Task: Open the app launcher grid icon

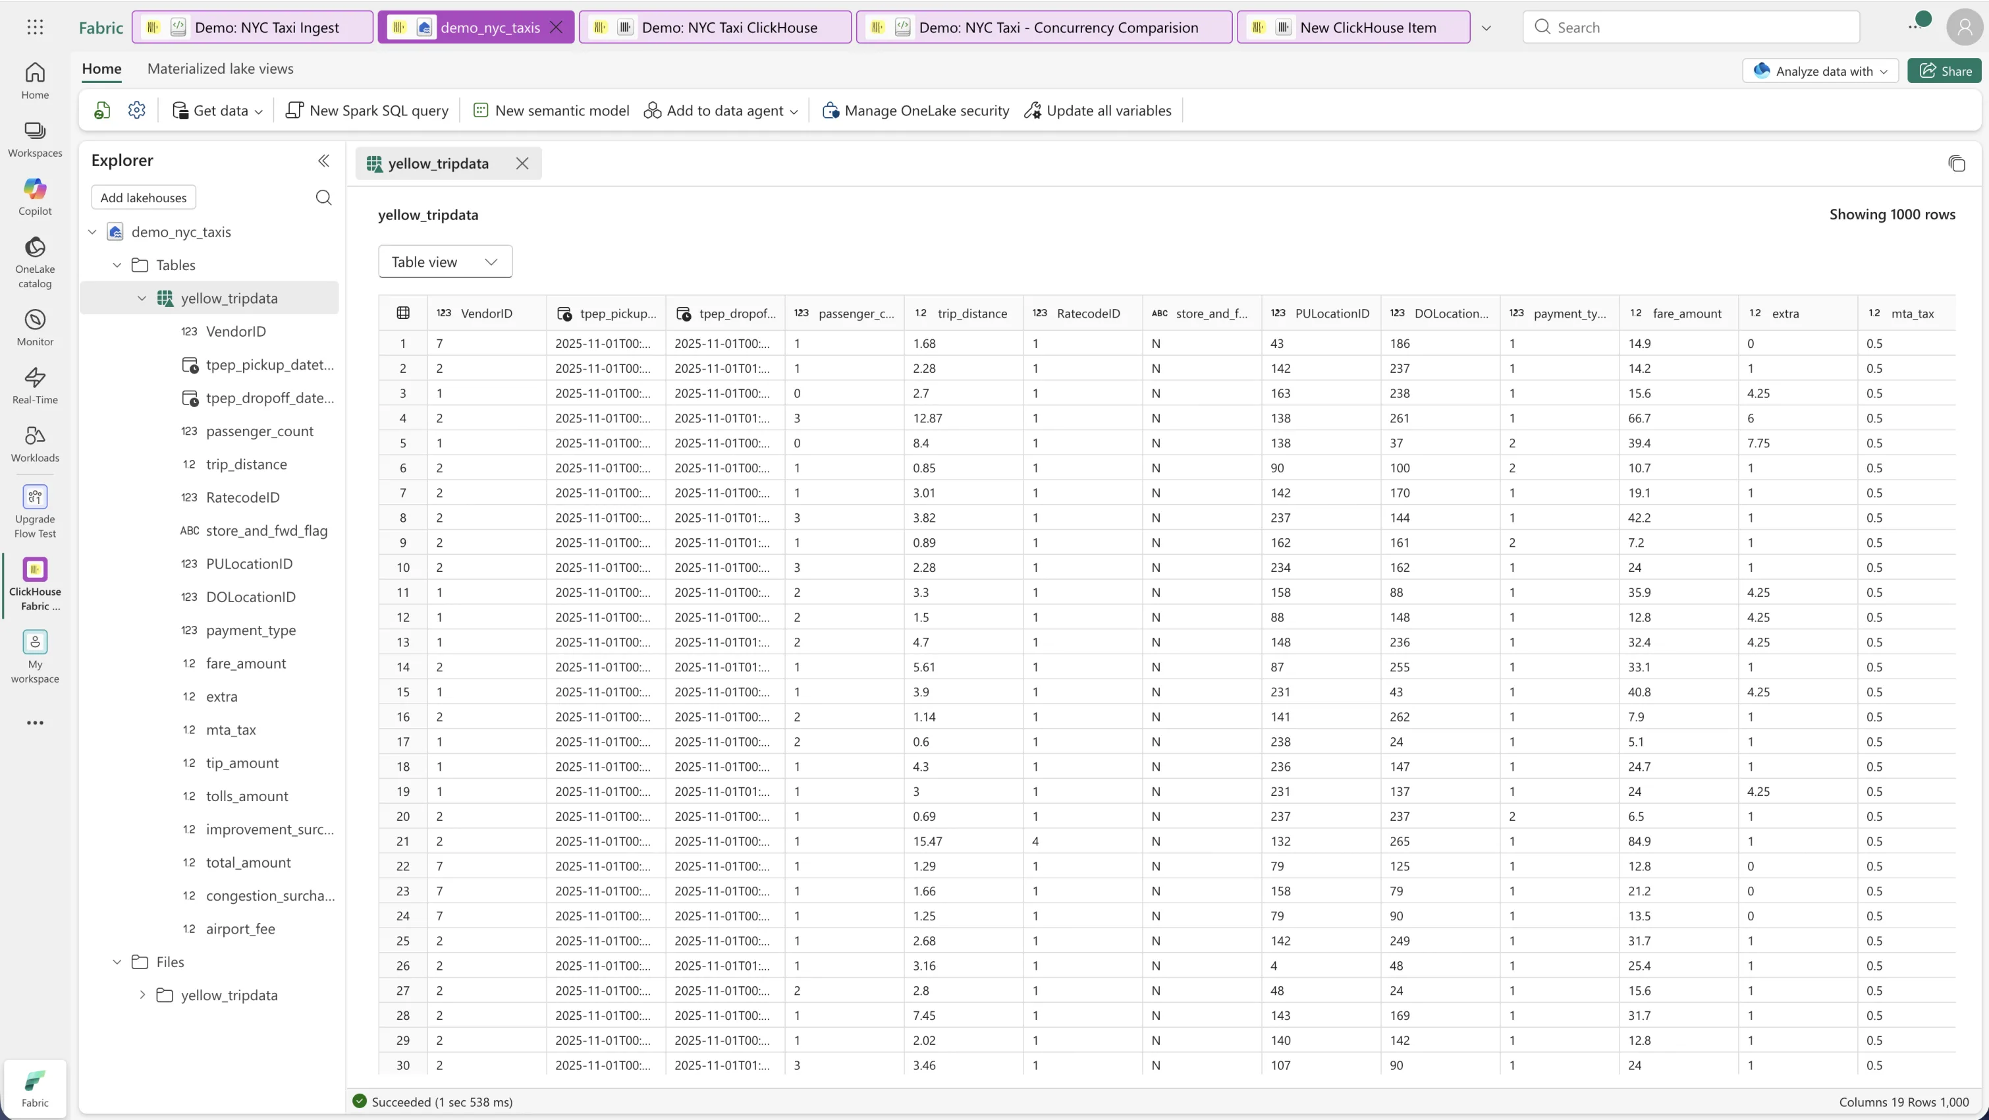Action: pos(35,27)
